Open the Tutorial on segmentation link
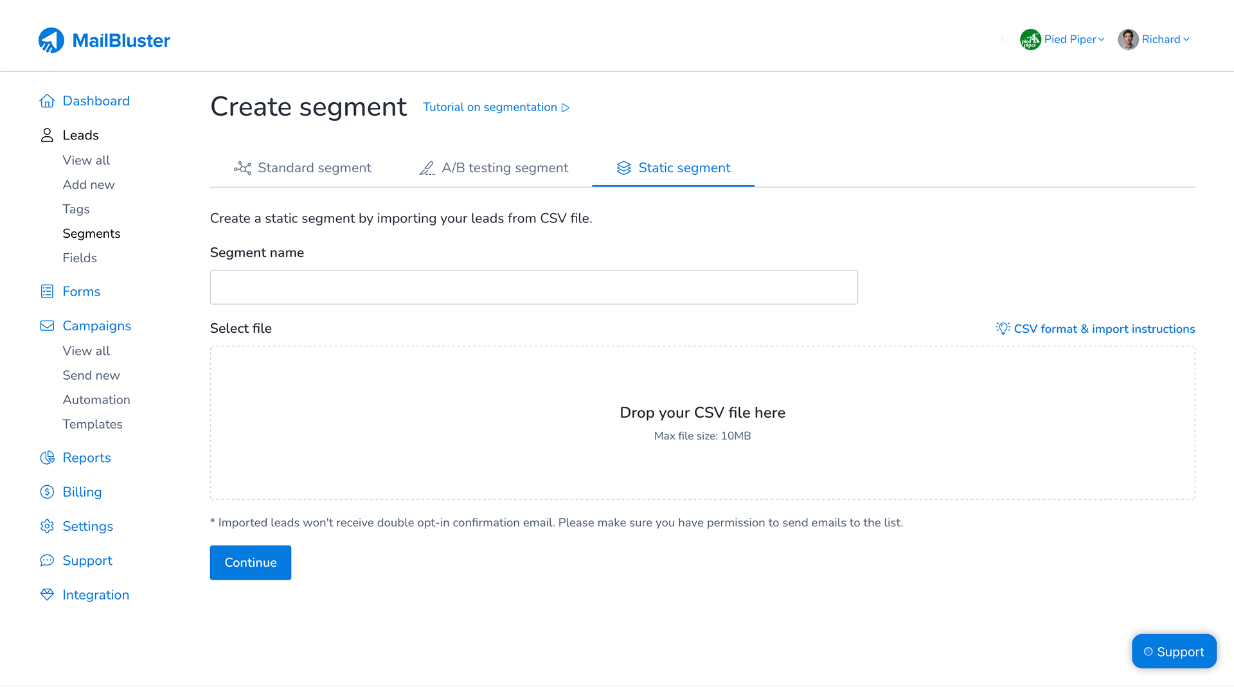This screenshot has width=1234, height=694. click(x=496, y=107)
